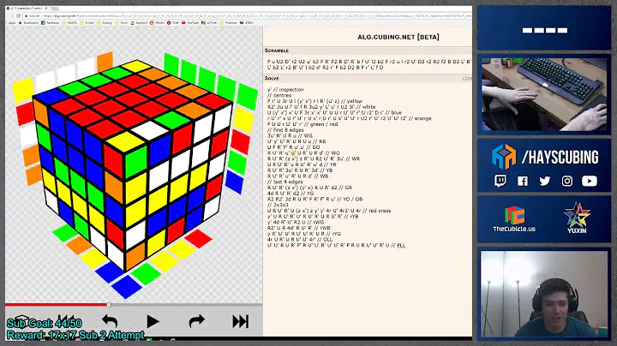Click the line ending "// OLL"
This screenshot has width=617, height=346.
pyautogui.click(x=300, y=239)
